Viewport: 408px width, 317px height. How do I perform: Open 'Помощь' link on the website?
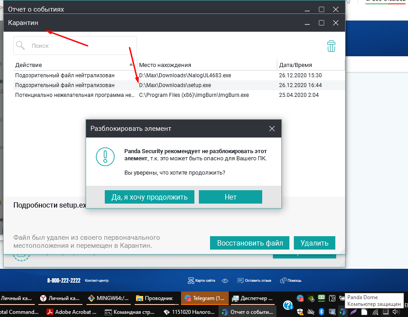[291, 280]
